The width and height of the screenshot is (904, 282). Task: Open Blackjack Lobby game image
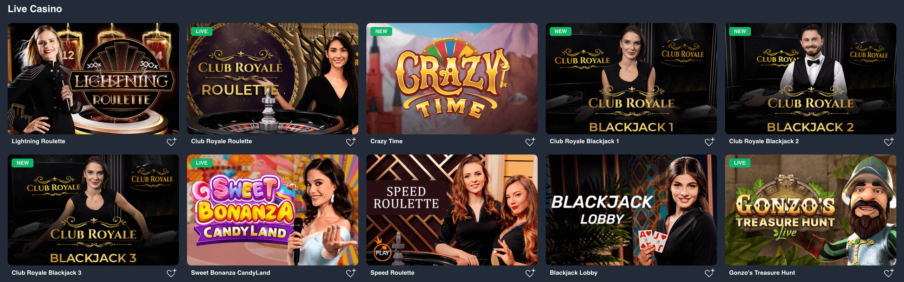pos(631,210)
